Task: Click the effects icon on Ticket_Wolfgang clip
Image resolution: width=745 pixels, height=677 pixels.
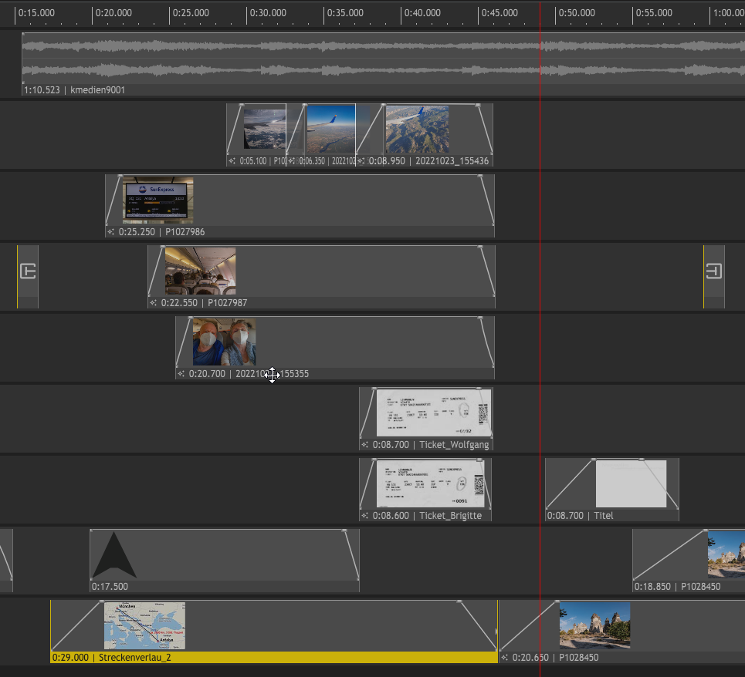Action: click(x=364, y=445)
